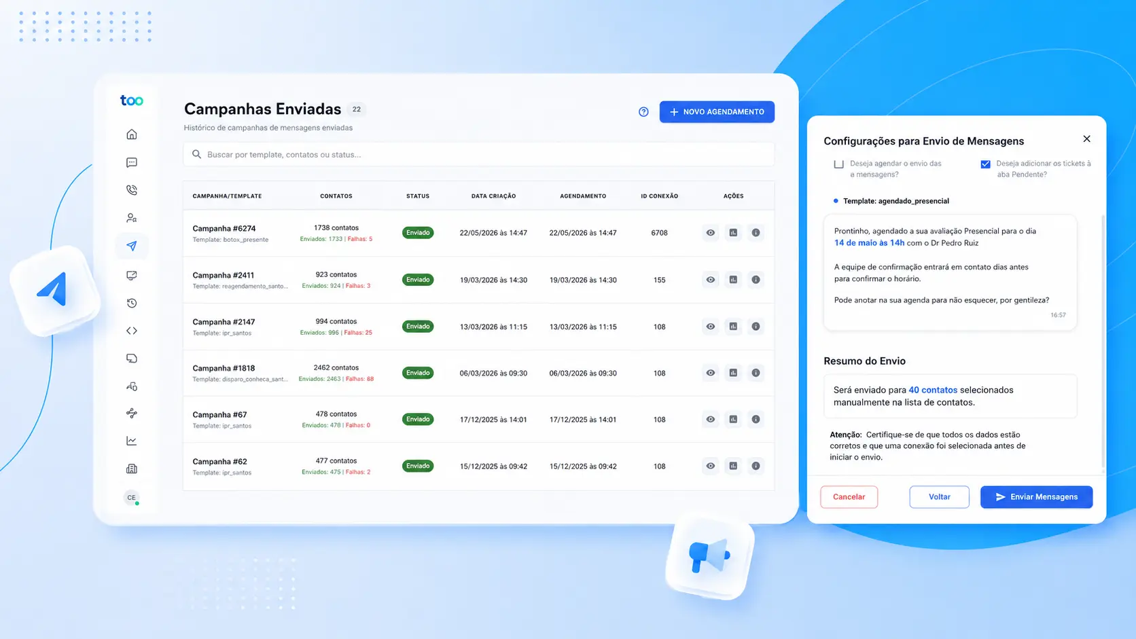Viewport: 1136px width, 639px height.
Task: Open info details for Campanha #6274
Action: [x=756, y=233]
